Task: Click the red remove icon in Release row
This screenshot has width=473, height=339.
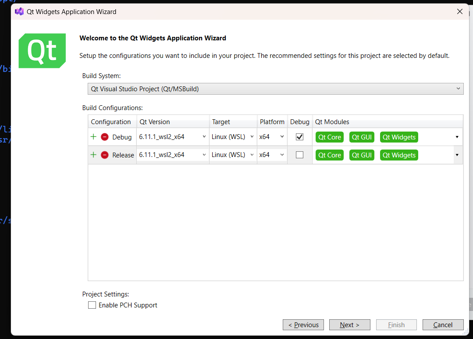Action: pyautogui.click(x=105, y=155)
